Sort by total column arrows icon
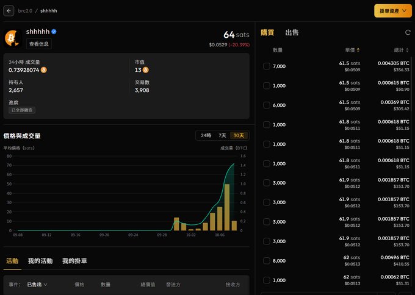The image size is (415, 295). tap(407, 50)
